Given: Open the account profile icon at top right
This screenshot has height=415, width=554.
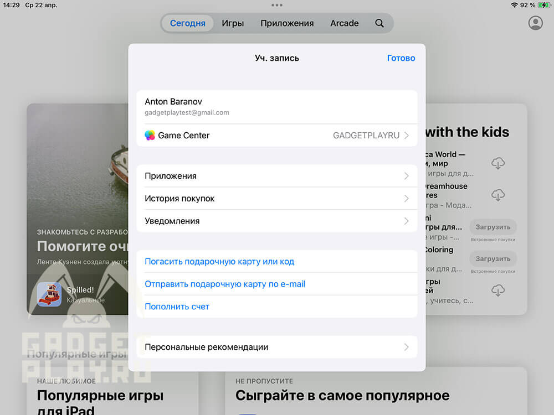Looking at the screenshot, I should 535,23.
